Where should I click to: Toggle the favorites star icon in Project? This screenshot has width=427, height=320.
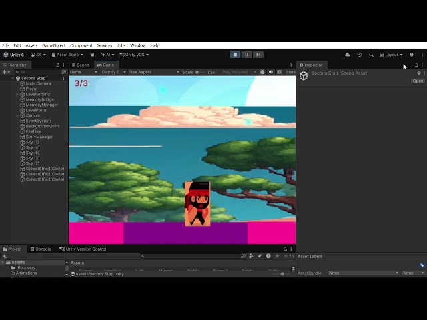[278, 256]
